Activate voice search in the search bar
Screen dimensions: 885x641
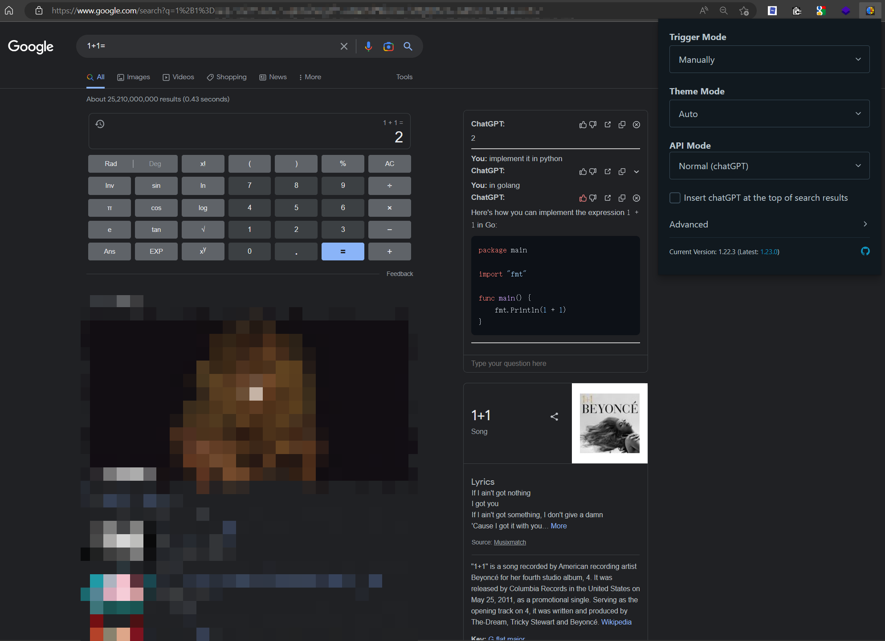pos(368,46)
